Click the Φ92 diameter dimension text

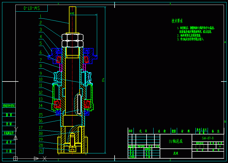(x=72, y=13)
